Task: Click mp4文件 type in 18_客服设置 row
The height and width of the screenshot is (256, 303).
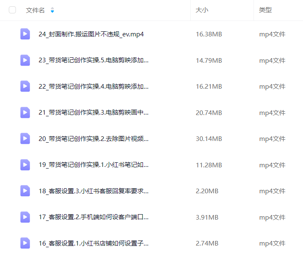Action: point(272,191)
